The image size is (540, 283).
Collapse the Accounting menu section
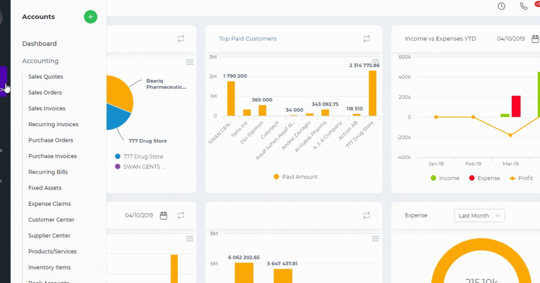[40, 61]
